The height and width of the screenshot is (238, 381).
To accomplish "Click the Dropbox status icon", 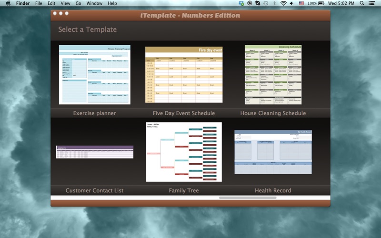I will click(241, 3).
